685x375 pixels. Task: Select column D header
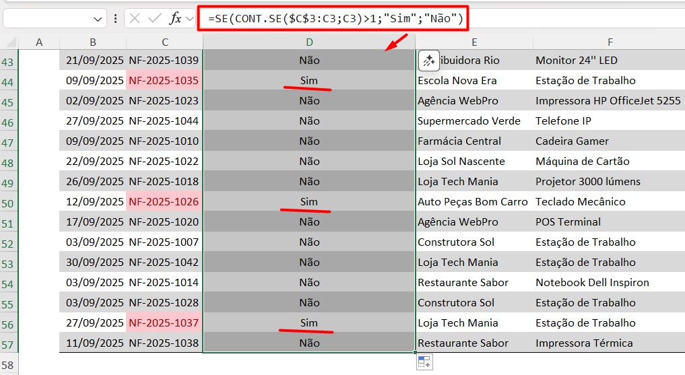pyautogui.click(x=309, y=42)
